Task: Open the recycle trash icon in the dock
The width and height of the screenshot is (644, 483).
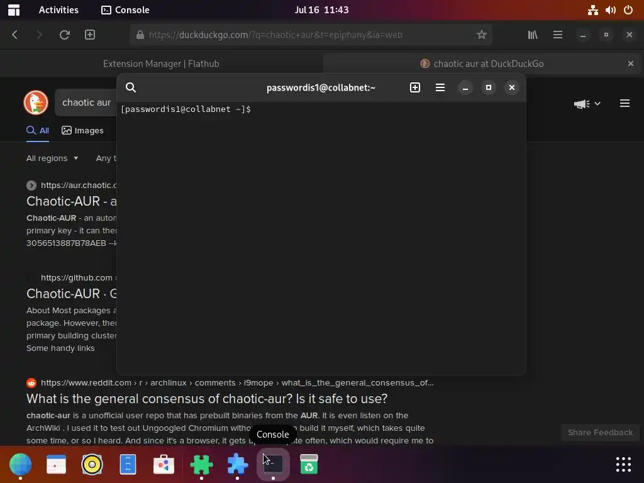Action: pyautogui.click(x=309, y=465)
